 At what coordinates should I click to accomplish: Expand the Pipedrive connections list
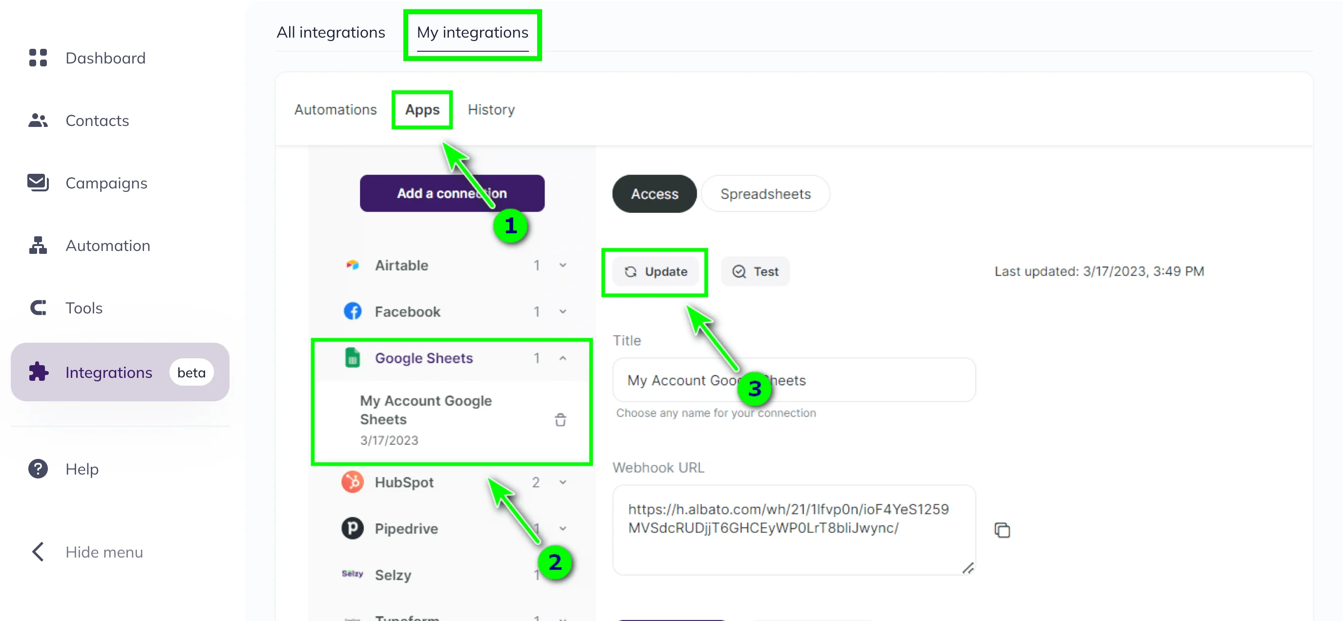pos(563,528)
